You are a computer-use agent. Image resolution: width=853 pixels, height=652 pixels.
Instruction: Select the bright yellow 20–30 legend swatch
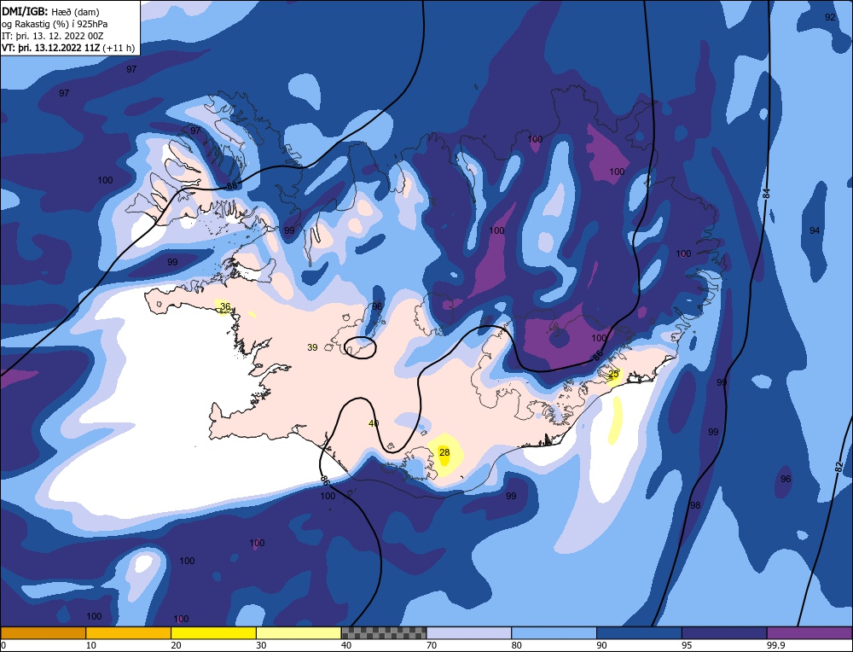(x=213, y=633)
